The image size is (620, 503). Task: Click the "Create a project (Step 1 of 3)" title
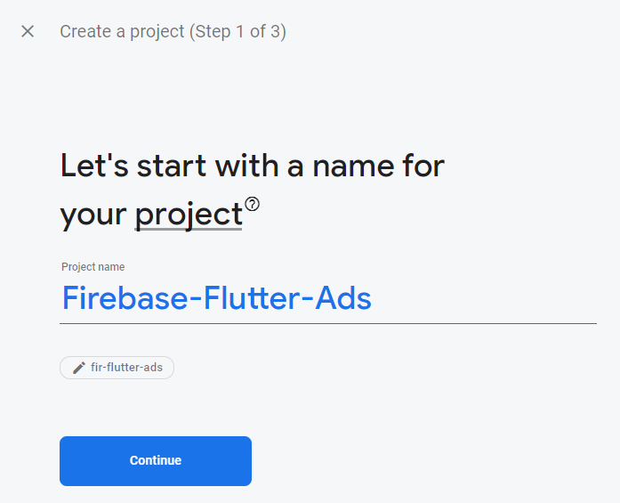(x=173, y=32)
